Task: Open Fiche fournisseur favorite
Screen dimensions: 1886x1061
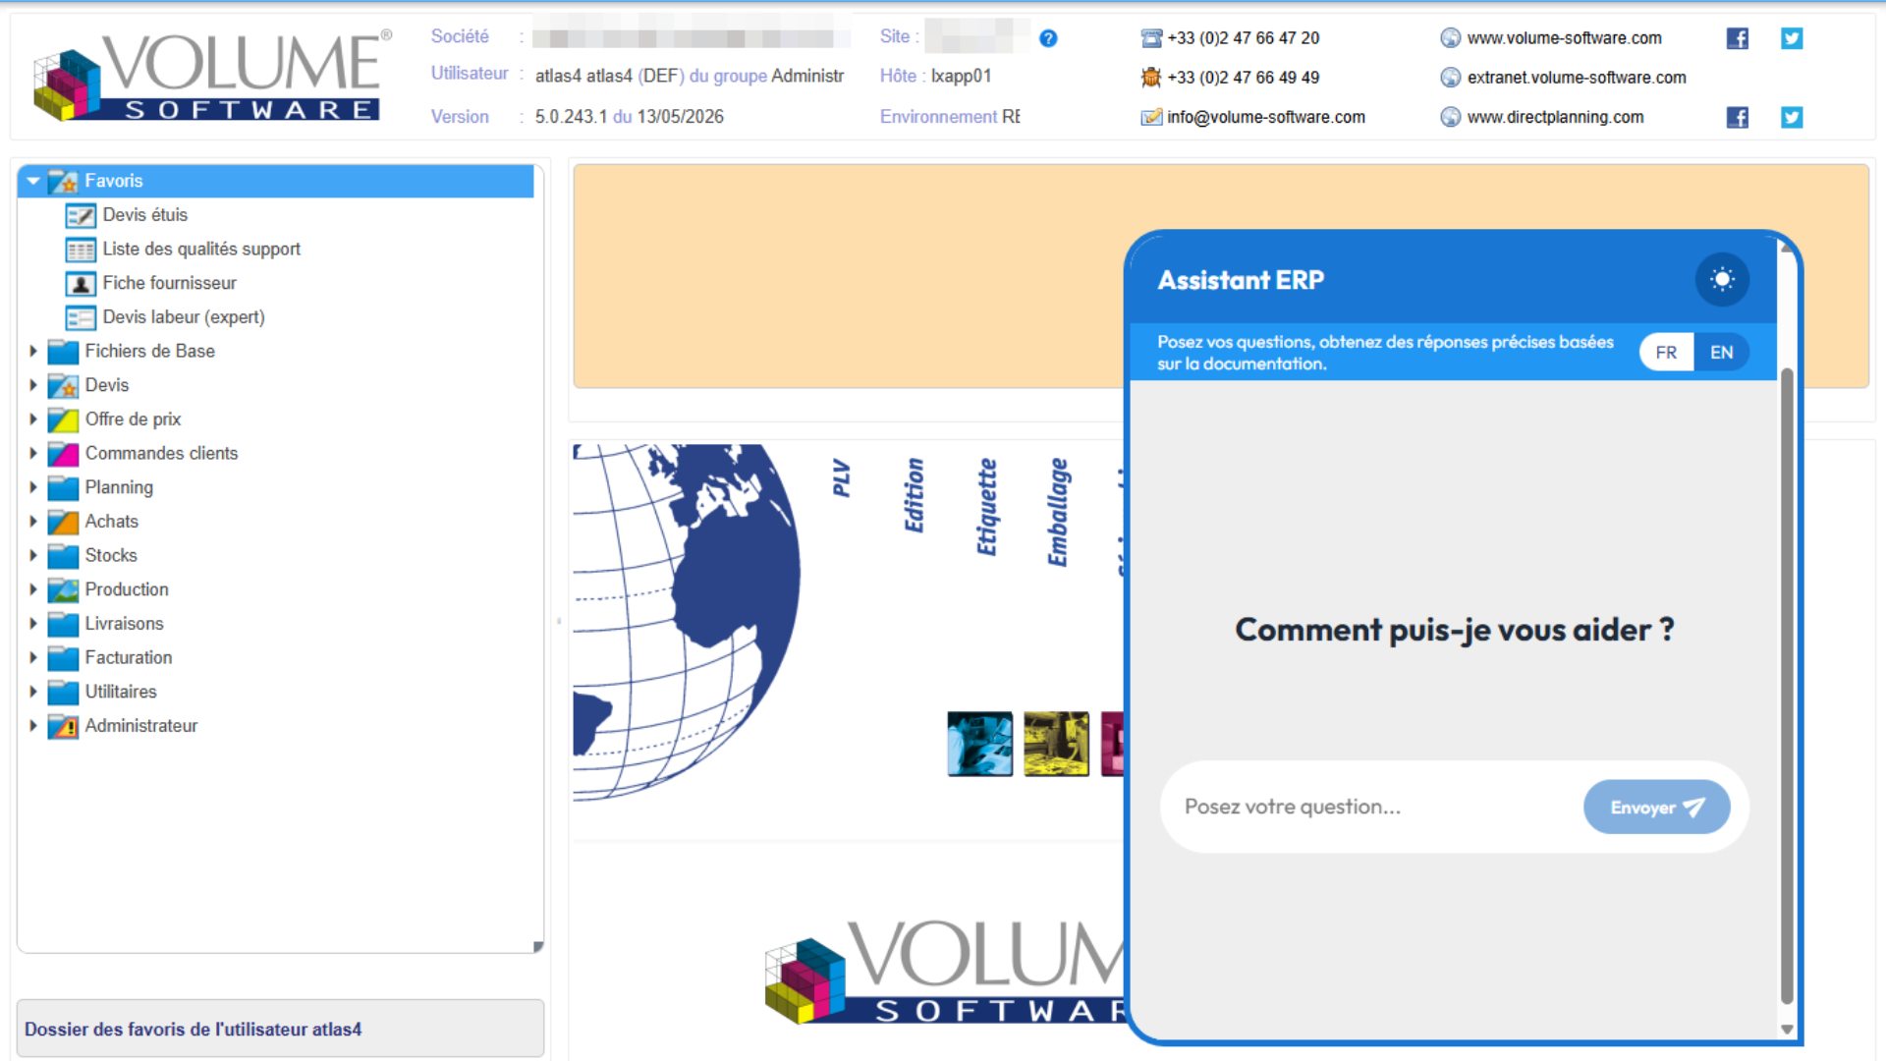Action: tap(170, 283)
